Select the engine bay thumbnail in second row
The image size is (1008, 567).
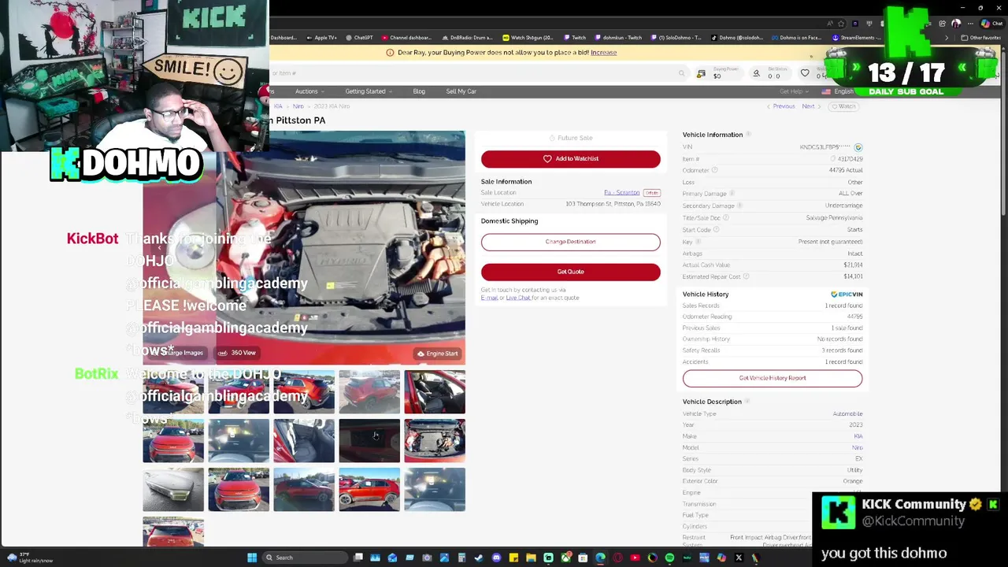[x=435, y=440]
